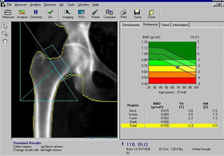Print the scan using Print icon
This screenshot has height=156, width=224.
(124, 13)
